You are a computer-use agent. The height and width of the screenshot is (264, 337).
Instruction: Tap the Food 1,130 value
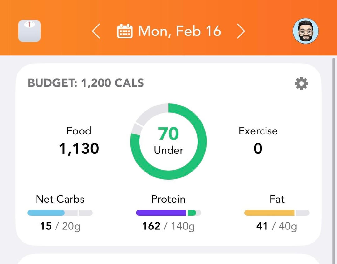[x=79, y=148]
